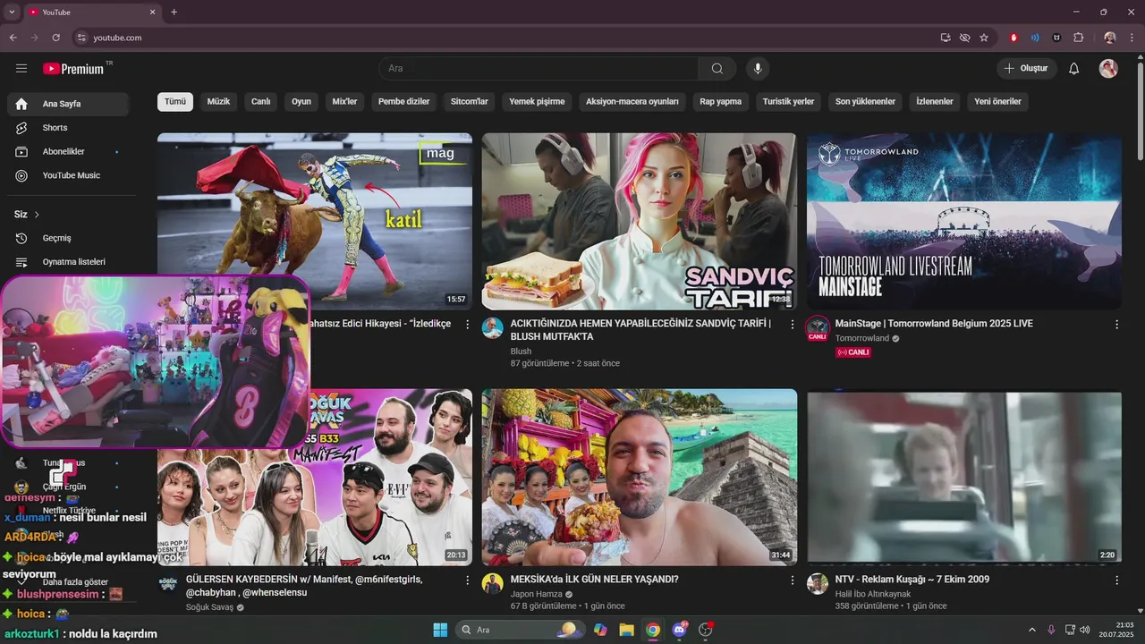Image resolution: width=1145 pixels, height=644 pixels.
Task: Select the Son yüklenenler filter chip
Action: 865,102
